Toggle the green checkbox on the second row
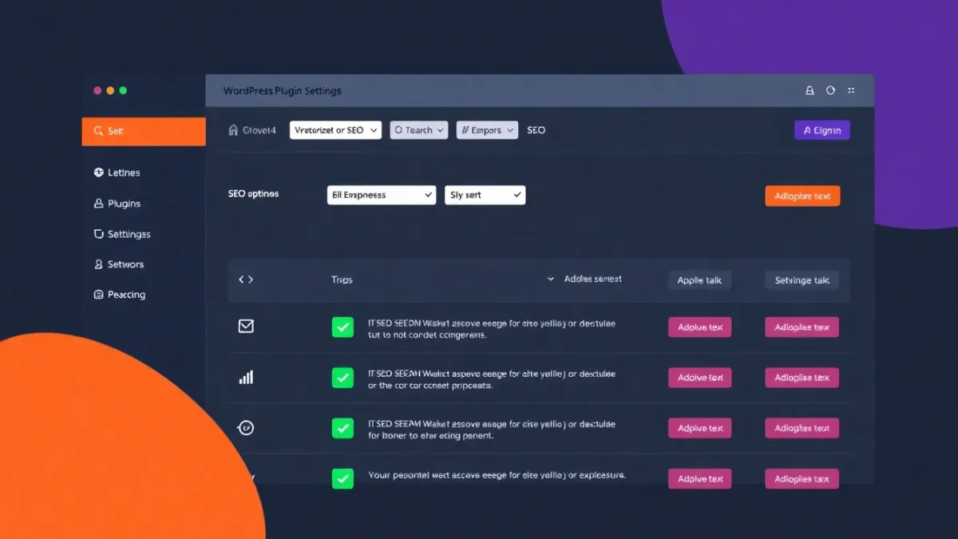 pos(342,377)
